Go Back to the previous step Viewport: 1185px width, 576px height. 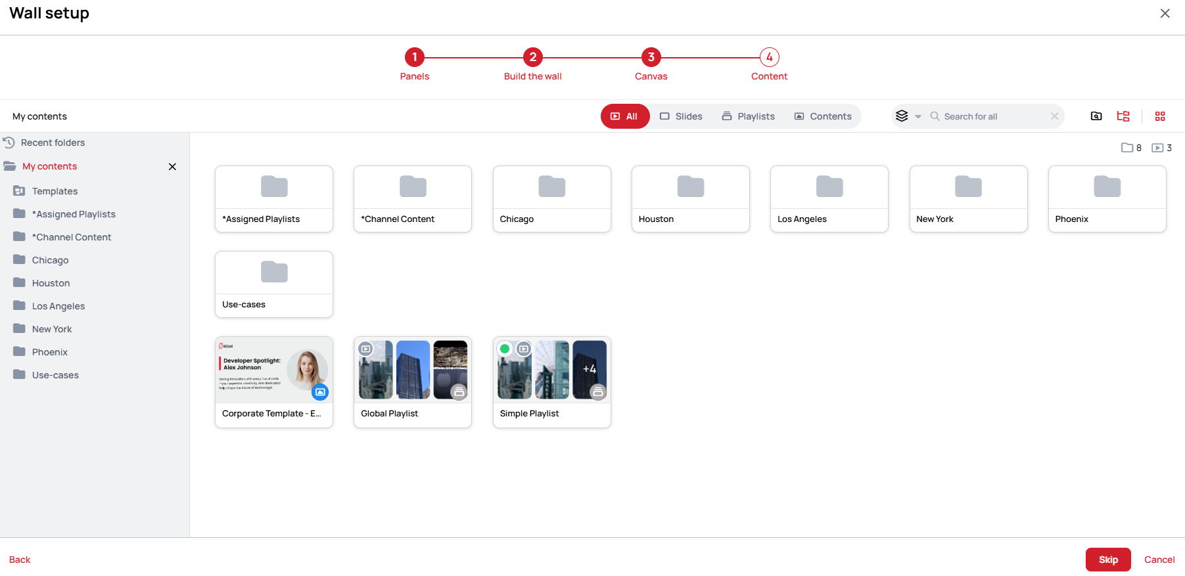tap(20, 560)
